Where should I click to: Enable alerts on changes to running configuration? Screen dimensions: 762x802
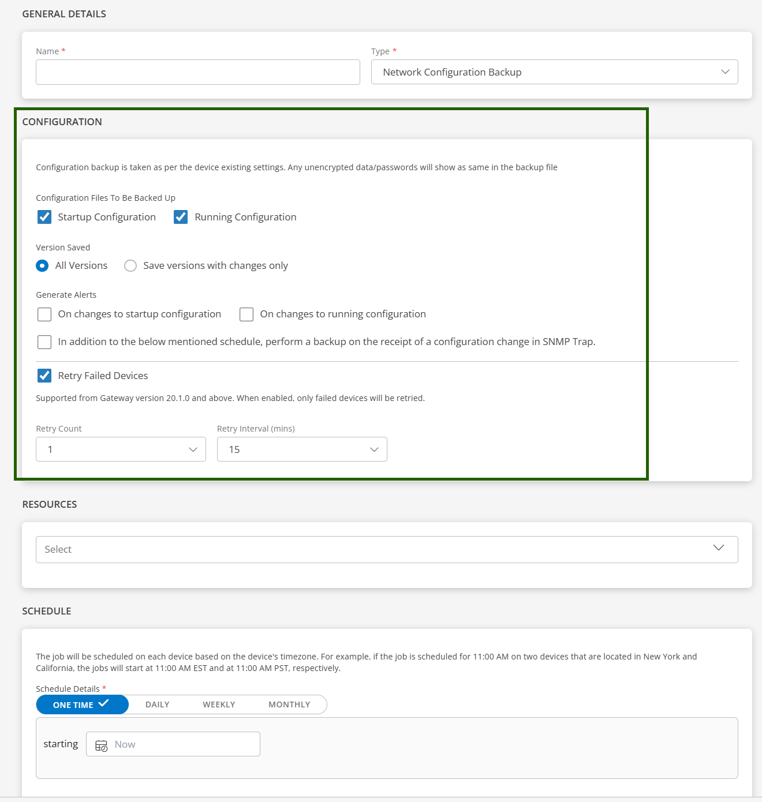click(246, 314)
